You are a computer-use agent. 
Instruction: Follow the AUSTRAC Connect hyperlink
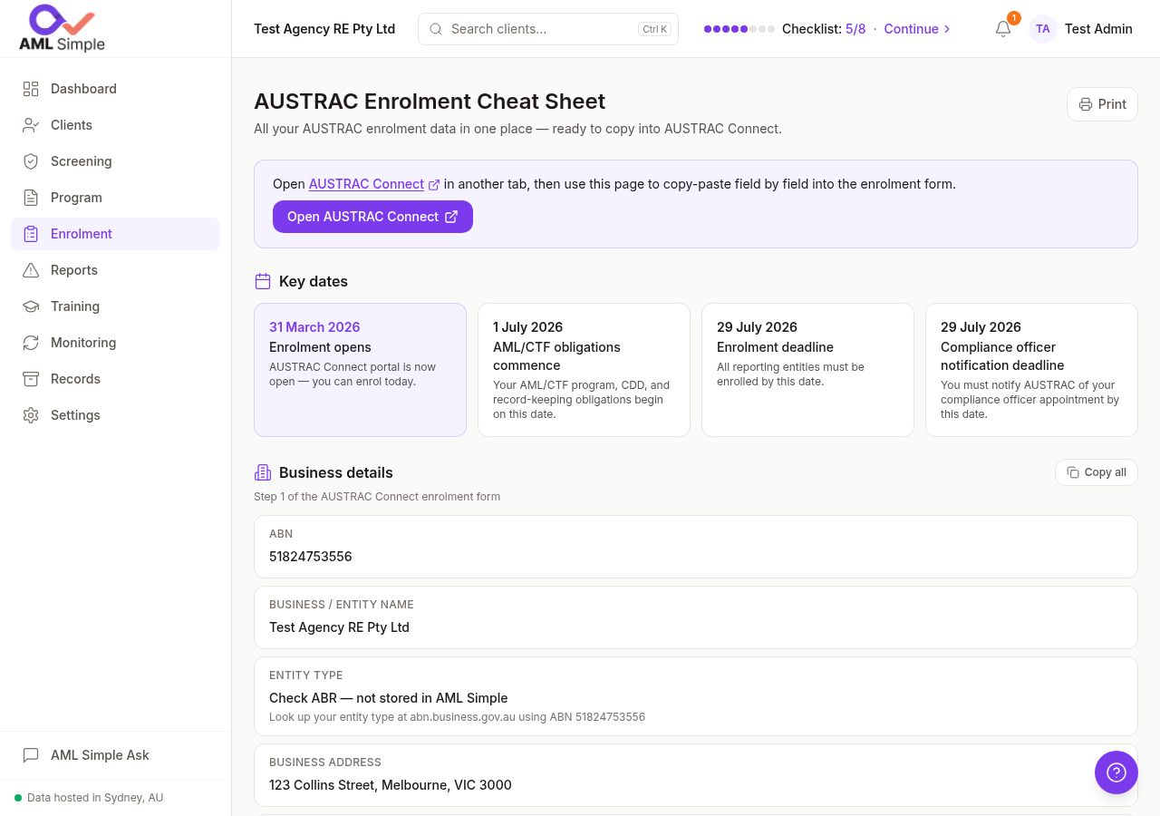point(366,184)
